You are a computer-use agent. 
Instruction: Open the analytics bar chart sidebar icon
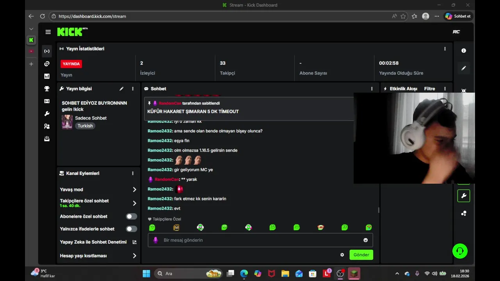point(47,76)
